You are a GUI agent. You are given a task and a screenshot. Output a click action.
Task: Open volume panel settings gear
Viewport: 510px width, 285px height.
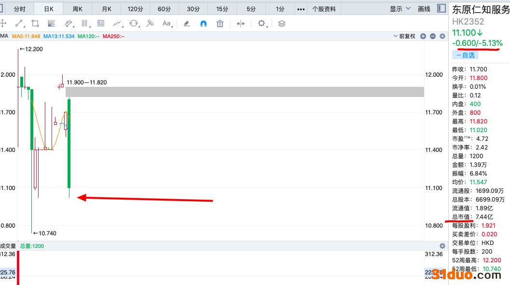pos(442,246)
